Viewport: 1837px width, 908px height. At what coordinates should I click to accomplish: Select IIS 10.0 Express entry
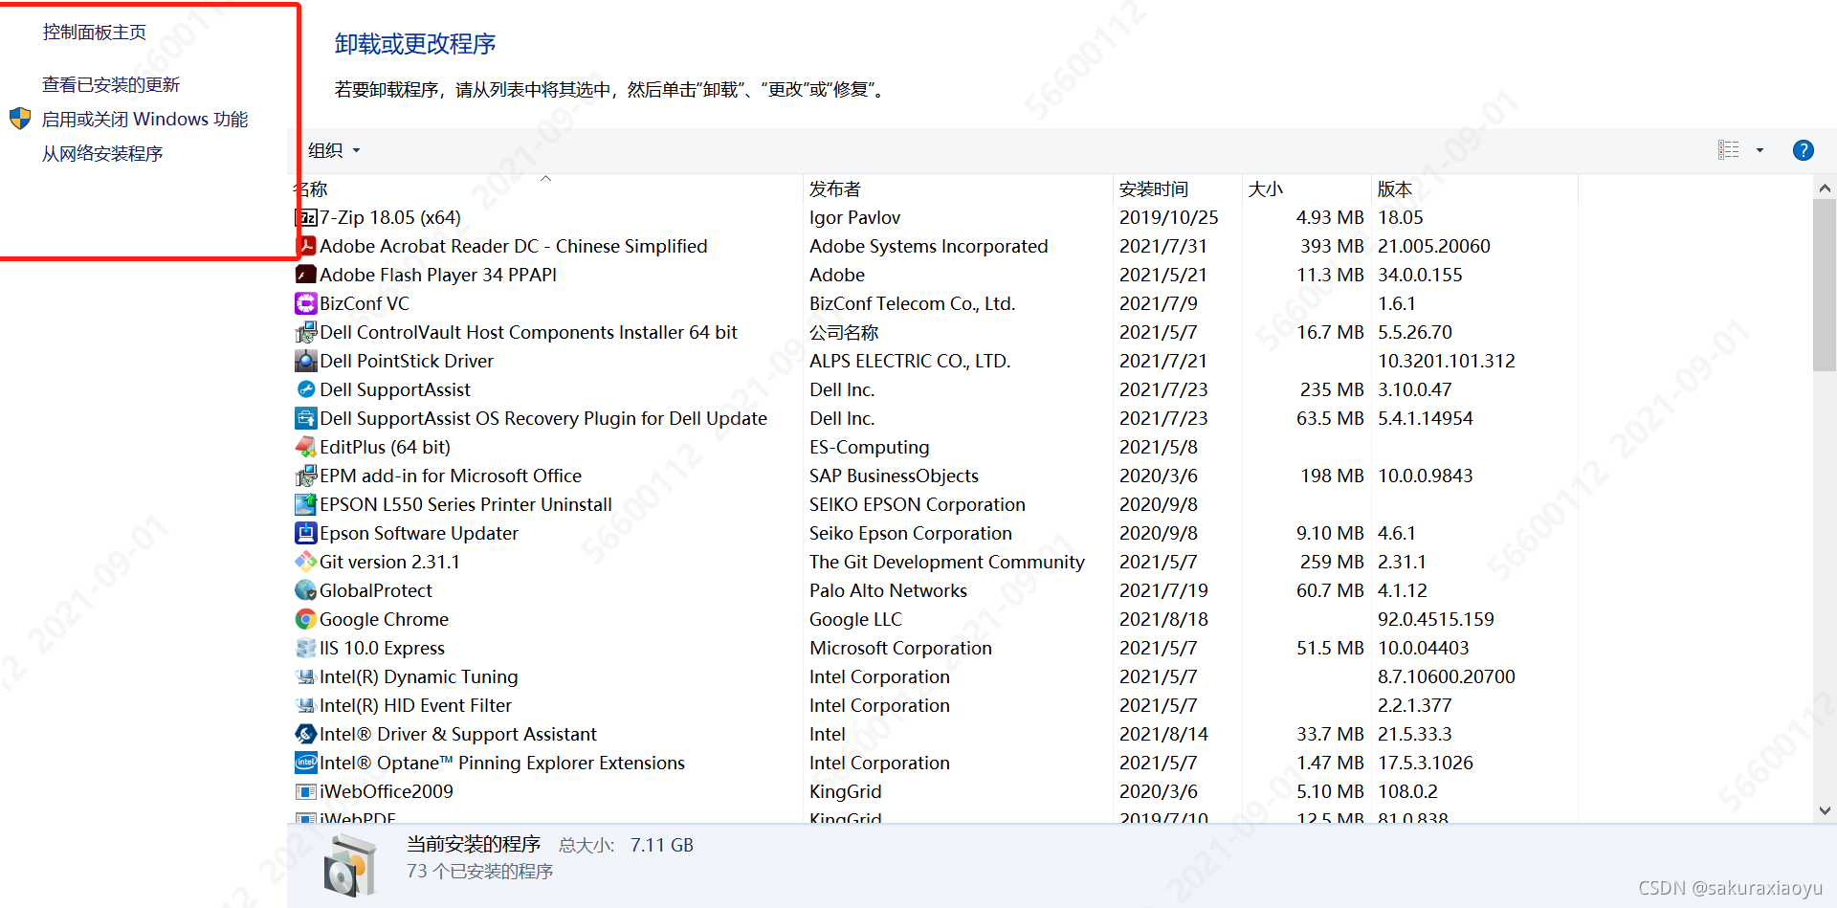coord(382,649)
